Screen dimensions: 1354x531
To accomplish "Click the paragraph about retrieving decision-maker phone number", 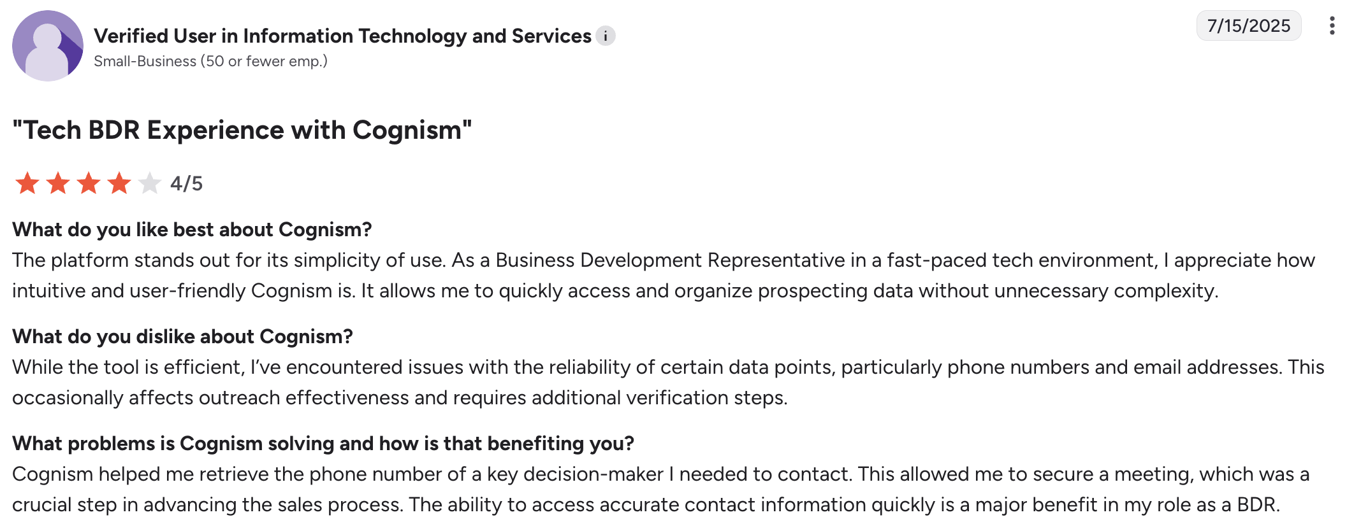I will (661, 489).
